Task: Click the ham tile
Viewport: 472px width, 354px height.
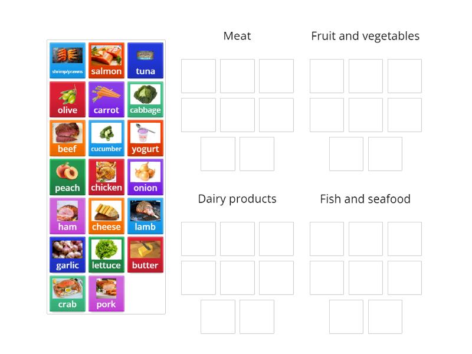Action: pyautogui.click(x=67, y=216)
